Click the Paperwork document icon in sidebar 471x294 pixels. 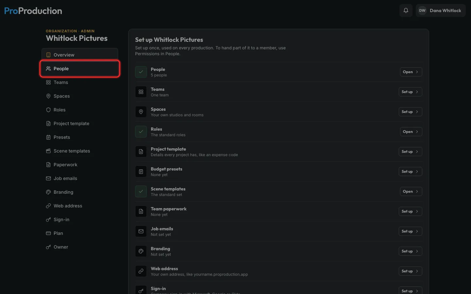pyautogui.click(x=48, y=165)
